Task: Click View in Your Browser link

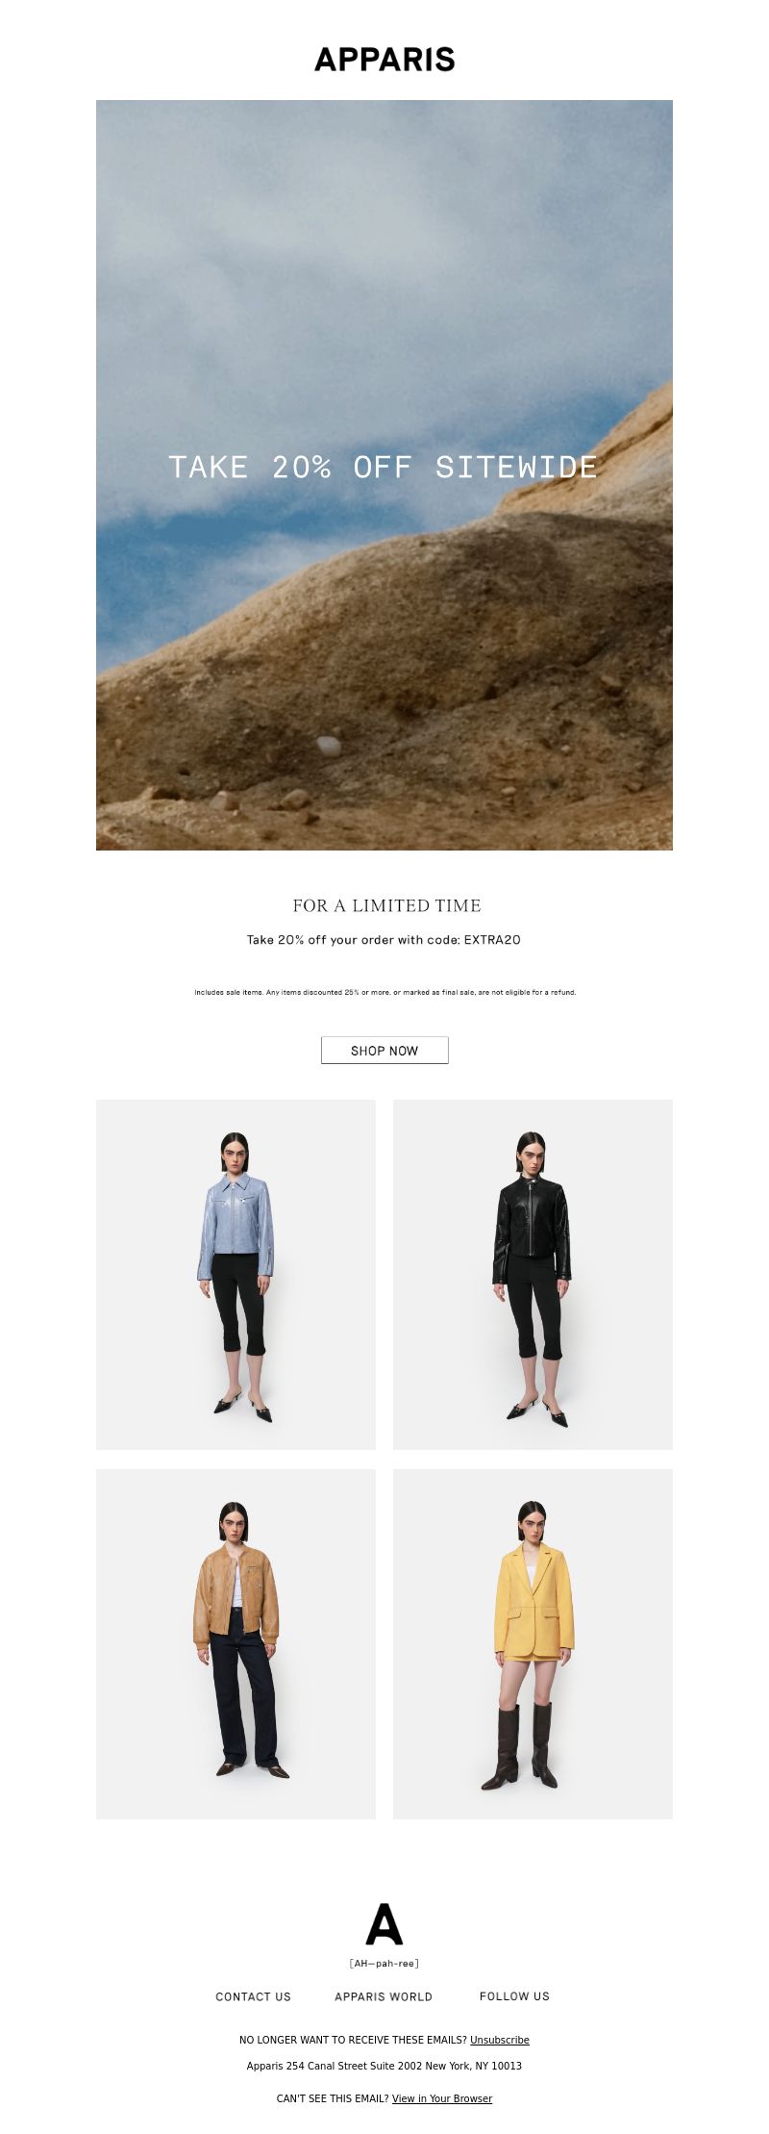Action: 442,2098
